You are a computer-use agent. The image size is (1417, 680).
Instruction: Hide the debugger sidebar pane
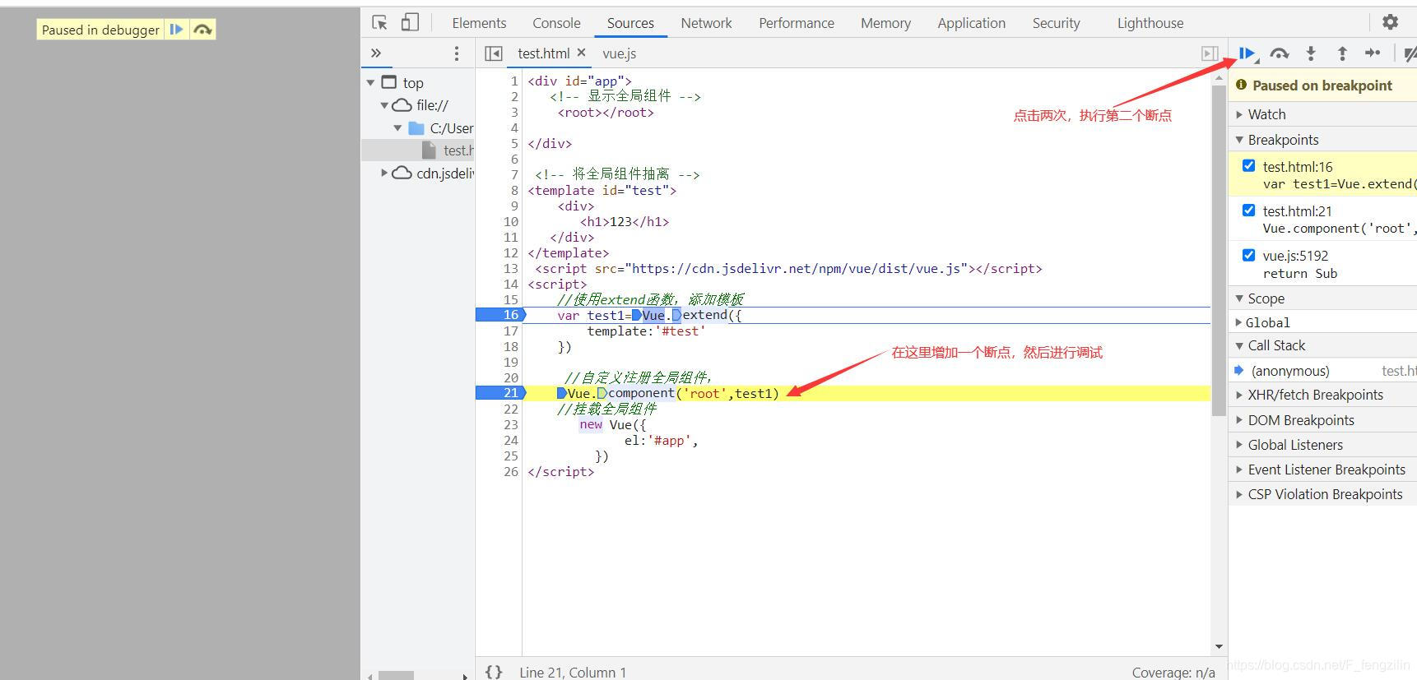click(x=1210, y=53)
